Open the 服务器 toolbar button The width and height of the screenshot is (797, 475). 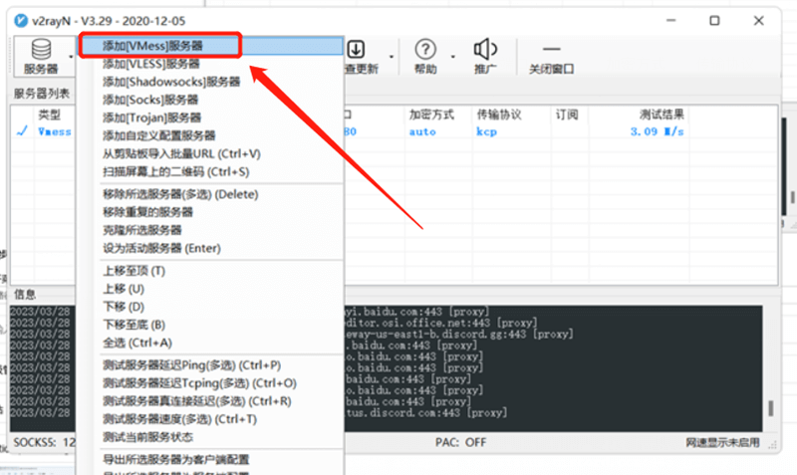pos(41,56)
